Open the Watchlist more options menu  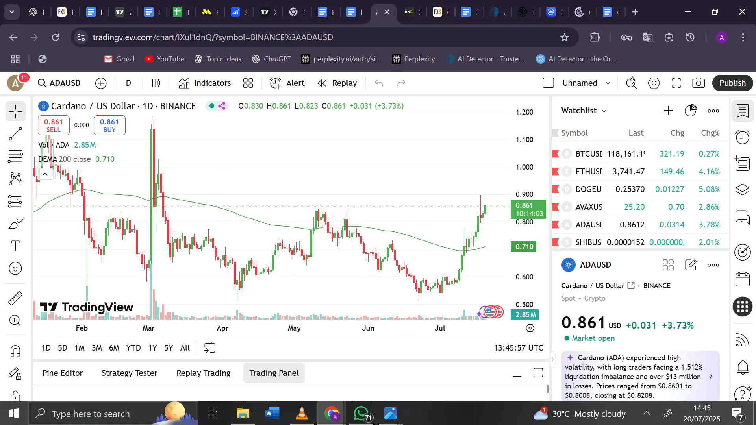pos(713,111)
